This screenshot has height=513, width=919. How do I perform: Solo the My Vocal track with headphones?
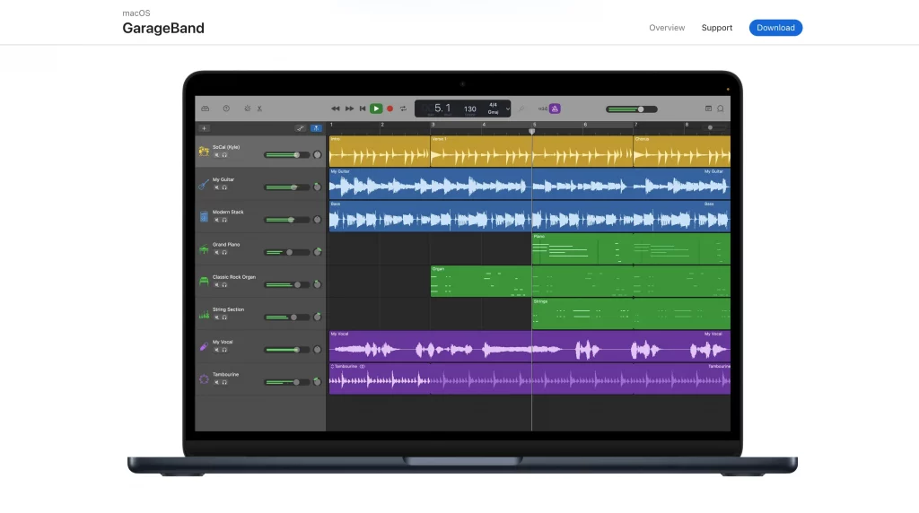point(224,350)
